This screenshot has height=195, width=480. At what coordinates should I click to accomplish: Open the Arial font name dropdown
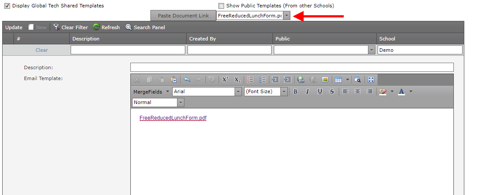238,91
